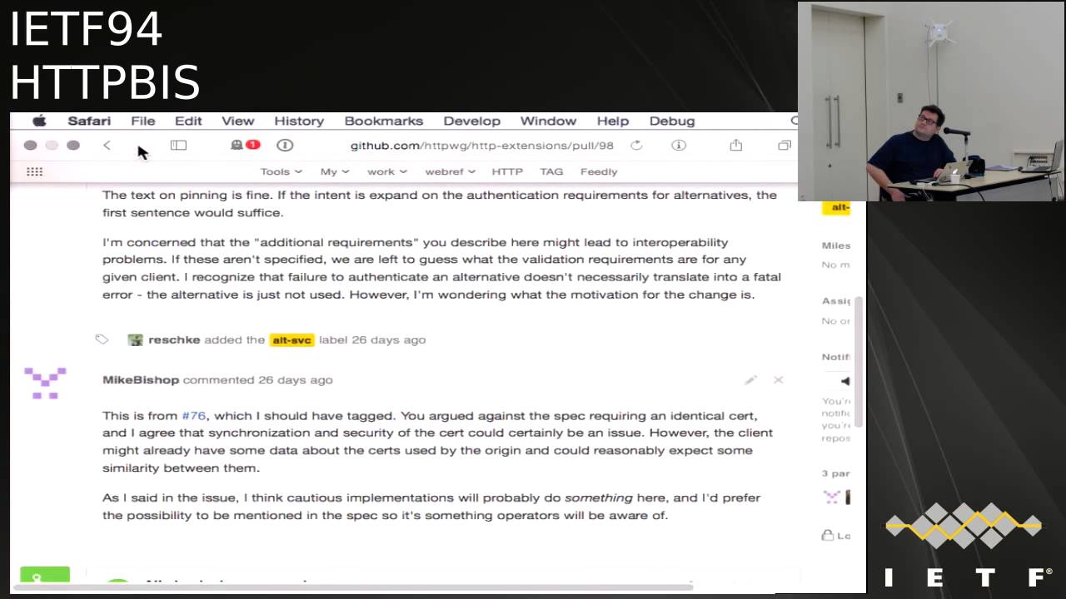Viewport: 1066px width, 599px height.
Task: Open the Debug menu
Action: click(x=672, y=121)
